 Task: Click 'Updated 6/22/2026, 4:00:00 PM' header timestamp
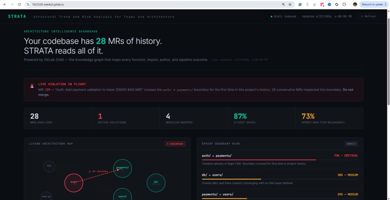pos(327,16)
